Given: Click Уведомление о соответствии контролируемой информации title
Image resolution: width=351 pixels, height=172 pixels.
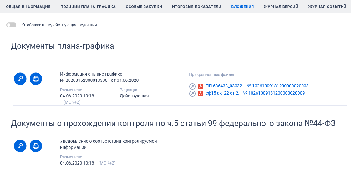Looking at the screenshot, I should pos(109,144).
